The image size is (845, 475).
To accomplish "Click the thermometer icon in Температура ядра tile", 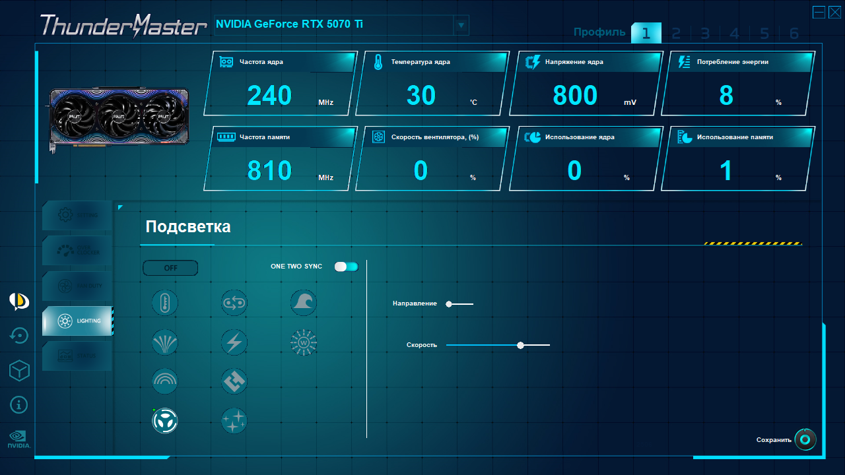I will coord(378,63).
